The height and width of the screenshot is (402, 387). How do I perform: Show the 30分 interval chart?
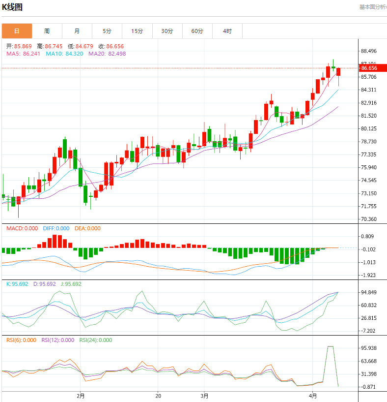[x=167, y=31]
